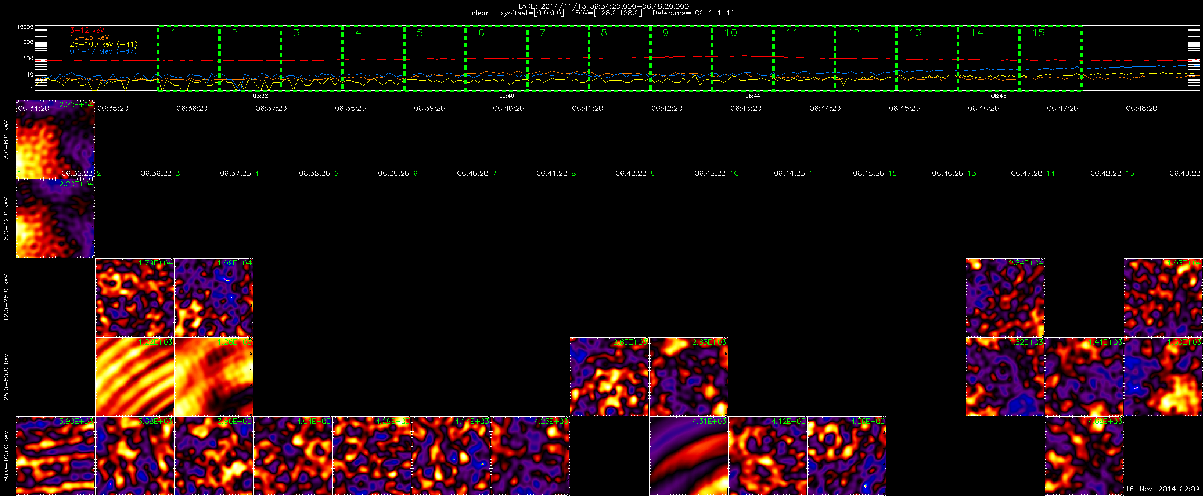Select interval 14 box on the light curve
The image size is (1203, 496).
click(x=989, y=58)
